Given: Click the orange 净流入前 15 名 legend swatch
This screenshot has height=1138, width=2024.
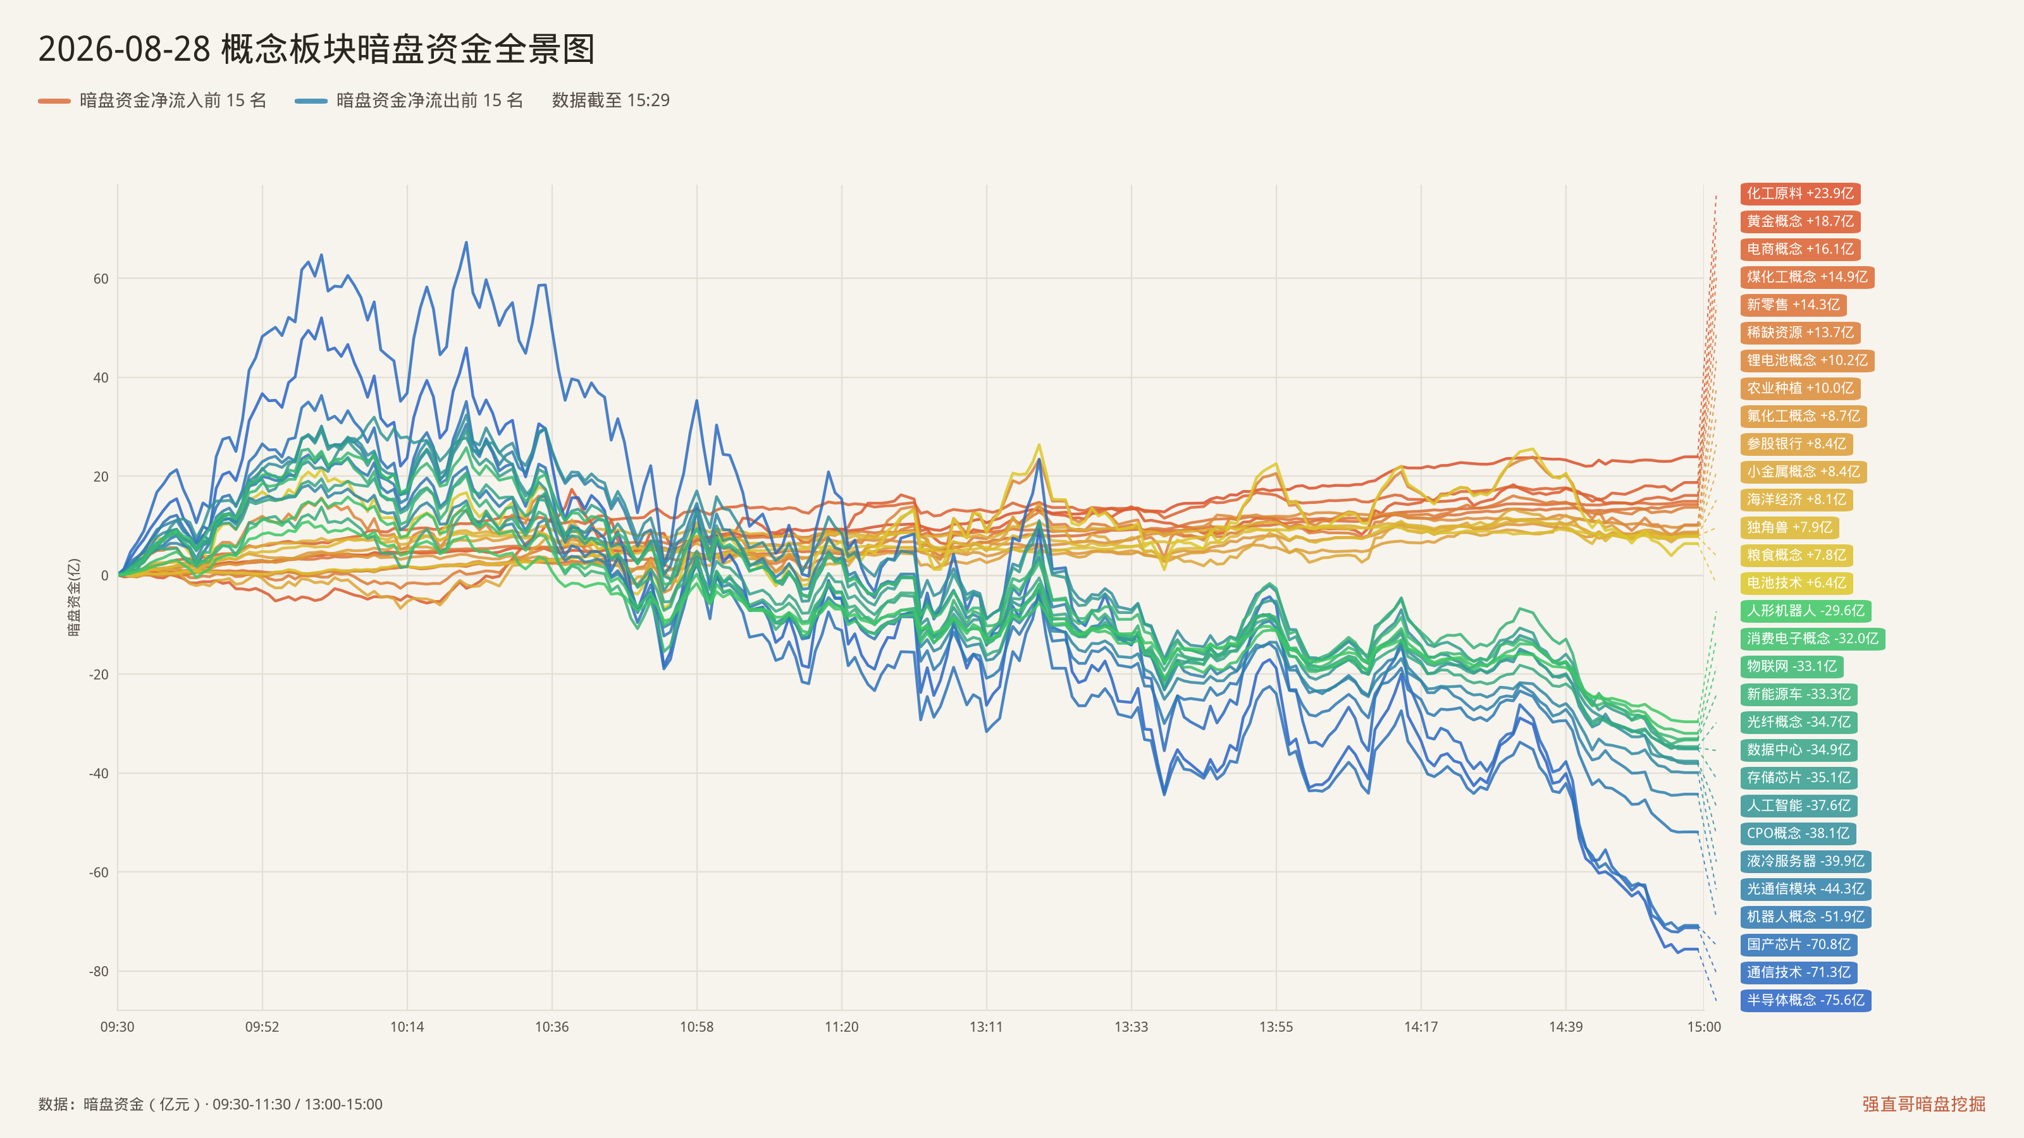Looking at the screenshot, I should click(x=54, y=101).
